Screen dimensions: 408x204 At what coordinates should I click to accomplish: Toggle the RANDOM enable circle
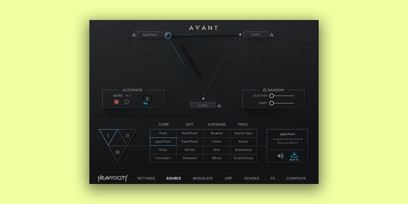(265, 90)
